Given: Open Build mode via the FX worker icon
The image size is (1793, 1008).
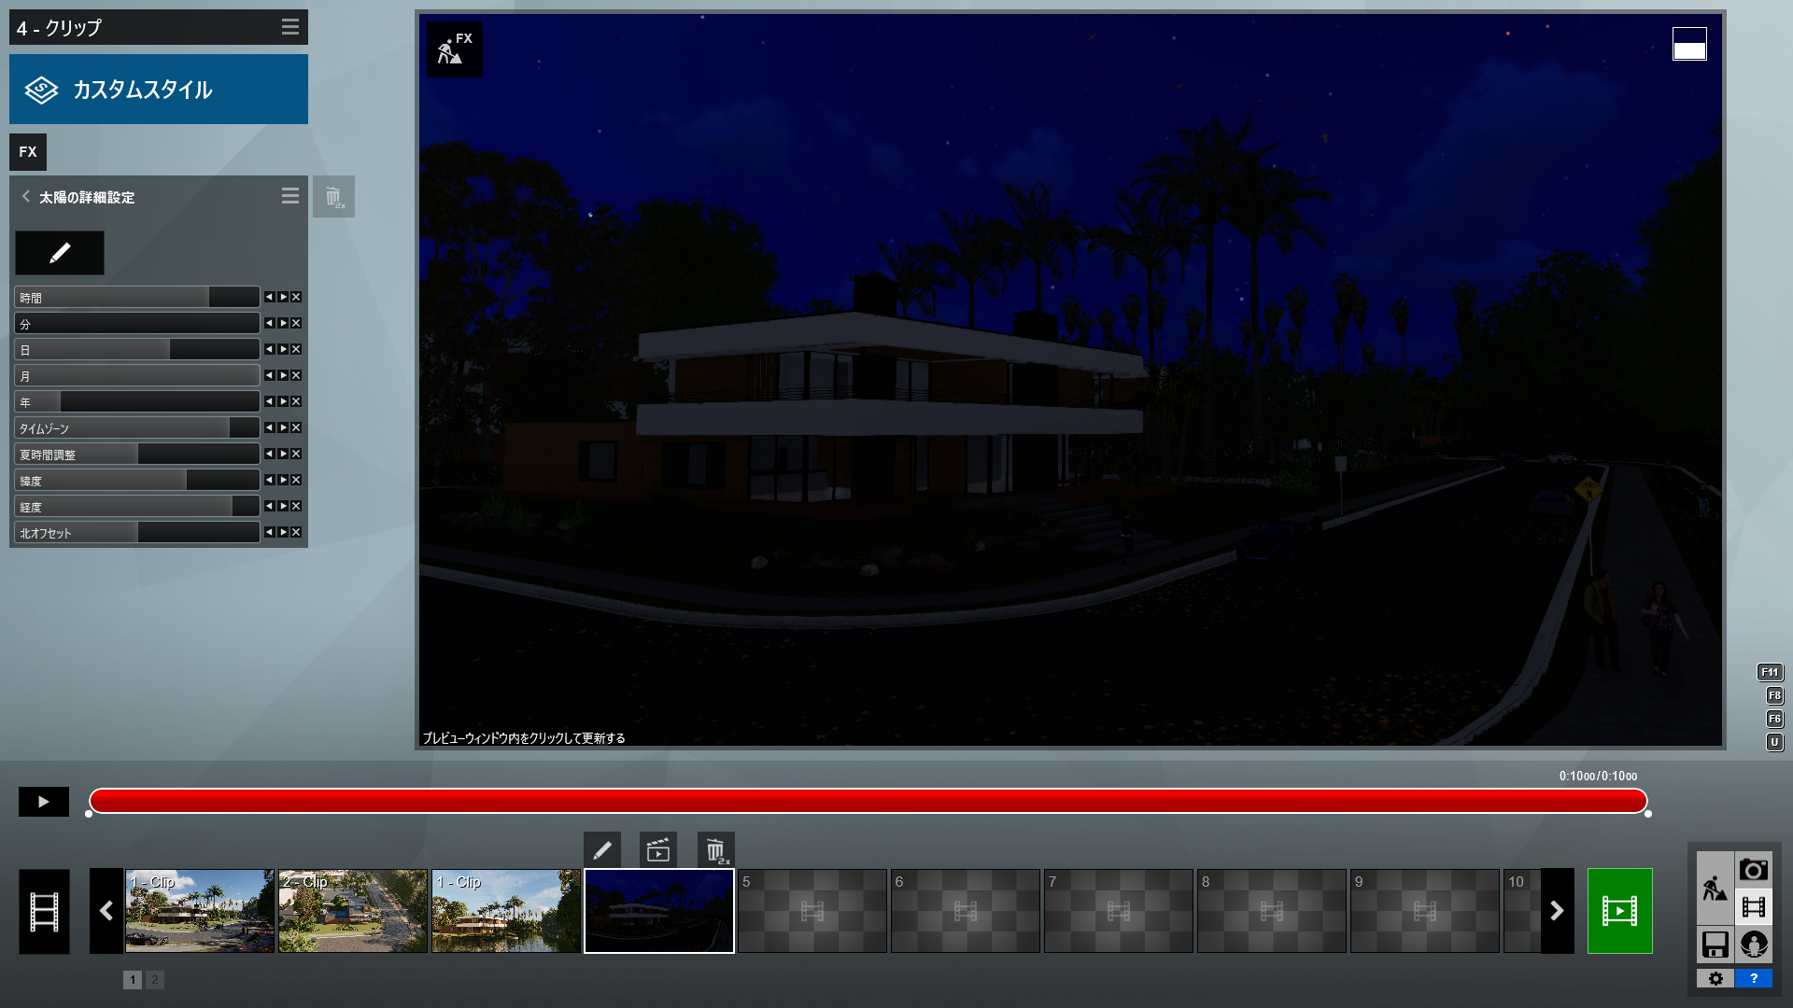Looking at the screenshot, I should (x=455, y=49).
